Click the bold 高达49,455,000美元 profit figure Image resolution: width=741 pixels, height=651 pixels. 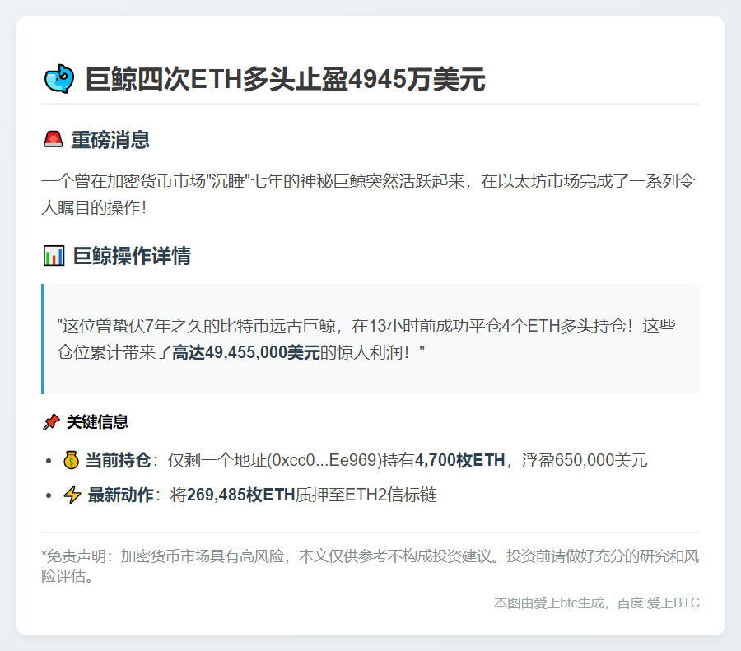pos(245,352)
